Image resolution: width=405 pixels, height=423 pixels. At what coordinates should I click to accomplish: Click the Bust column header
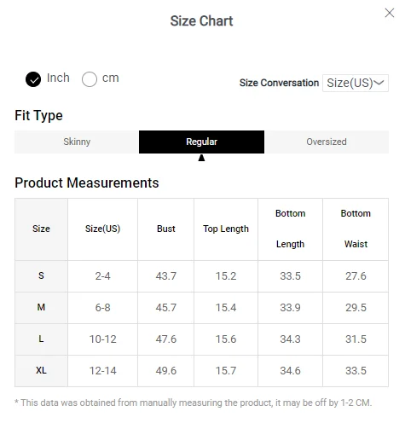click(166, 229)
